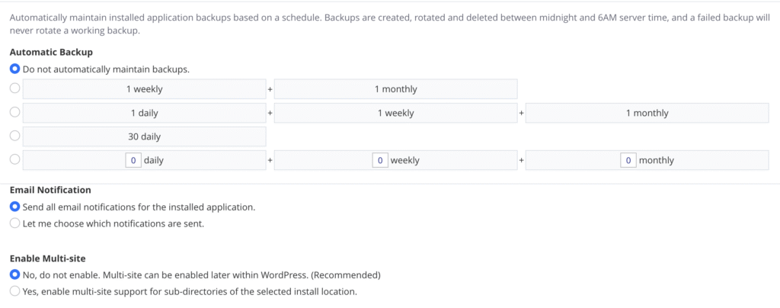This screenshot has height=308, width=780.
Task: Select radio for 1 daily, weekly, monthly preset
Action: pyautogui.click(x=15, y=113)
